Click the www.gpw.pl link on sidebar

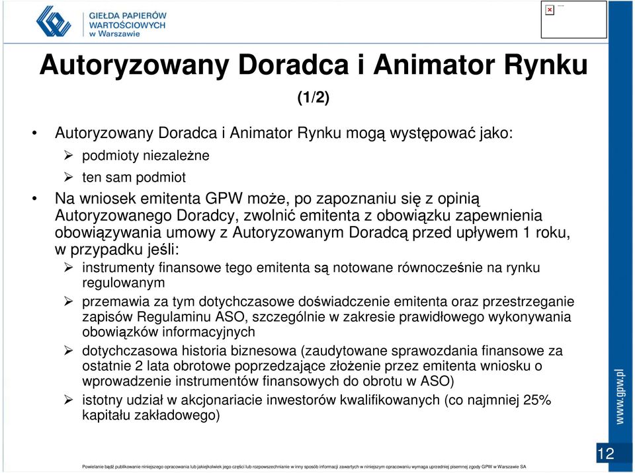[x=620, y=396]
